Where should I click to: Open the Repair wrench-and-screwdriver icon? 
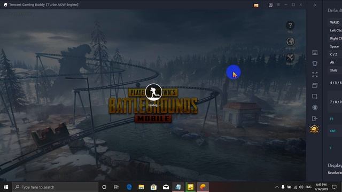(x=290, y=58)
